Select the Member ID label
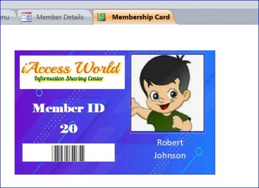This screenshot has width=259, height=188. pyautogui.click(x=68, y=108)
